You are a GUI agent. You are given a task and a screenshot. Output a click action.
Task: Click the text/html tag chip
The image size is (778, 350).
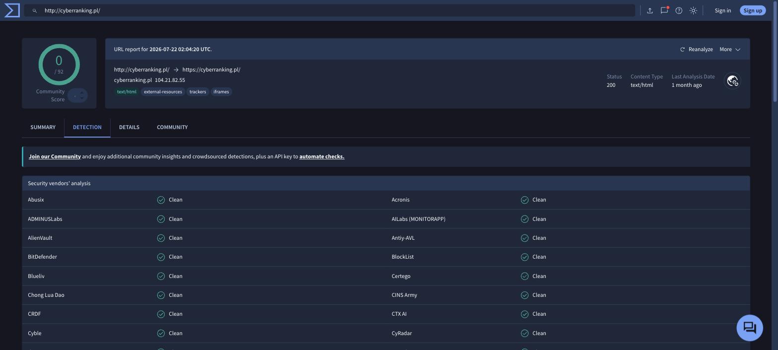pyautogui.click(x=127, y=92)
